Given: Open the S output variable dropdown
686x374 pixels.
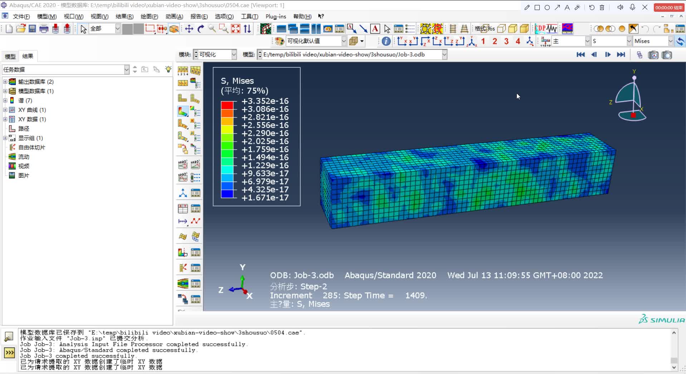Looking at the screenshot, I should [629, 41].
